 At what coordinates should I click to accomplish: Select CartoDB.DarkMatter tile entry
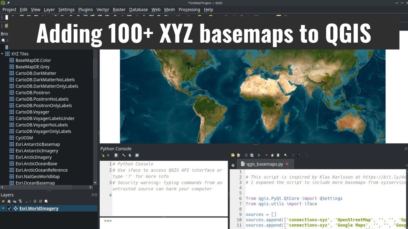(36, 73)
